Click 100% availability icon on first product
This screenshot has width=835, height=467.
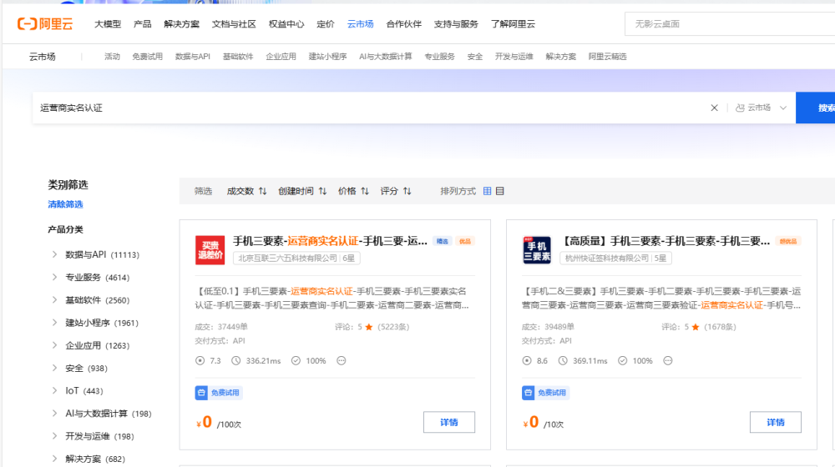coord(296,360)
